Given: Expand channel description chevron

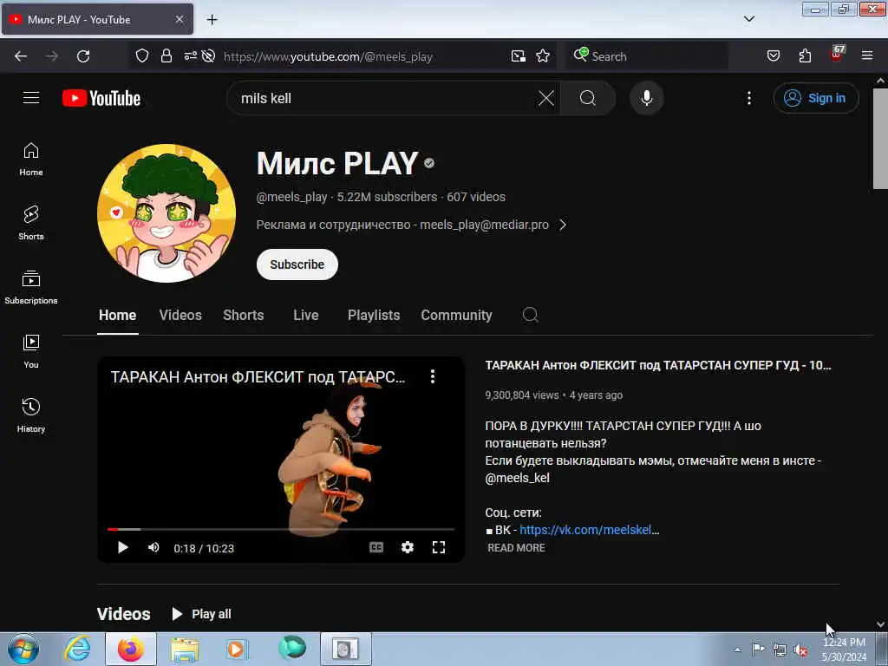Looking at the screenshot, I should (x=562, y=225).
